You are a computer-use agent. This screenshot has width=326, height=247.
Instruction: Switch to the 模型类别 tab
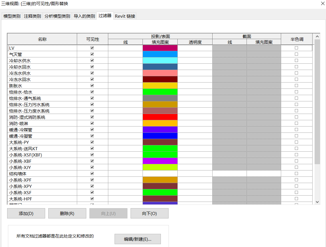pyautogui.click(x=11, y=16)
